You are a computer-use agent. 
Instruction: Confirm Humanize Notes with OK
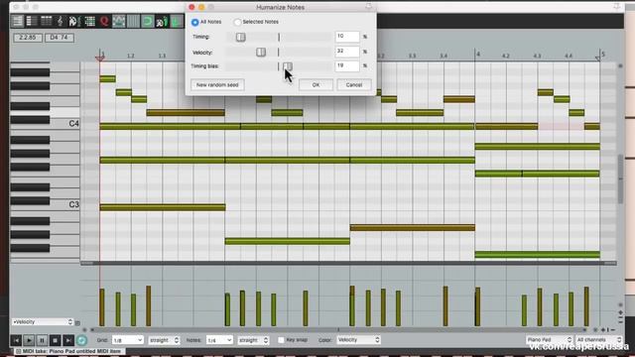coord(316,85)
